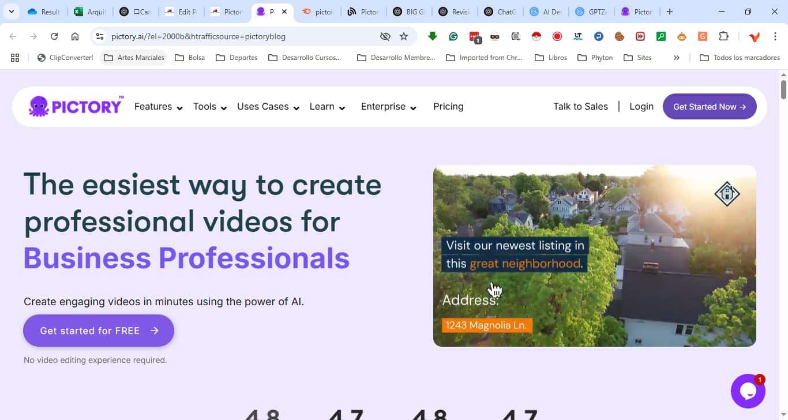The width and height of the screenshot is (788, 420).
Task: Click the Get started for FREE button
Action: (x=99, y=331)
